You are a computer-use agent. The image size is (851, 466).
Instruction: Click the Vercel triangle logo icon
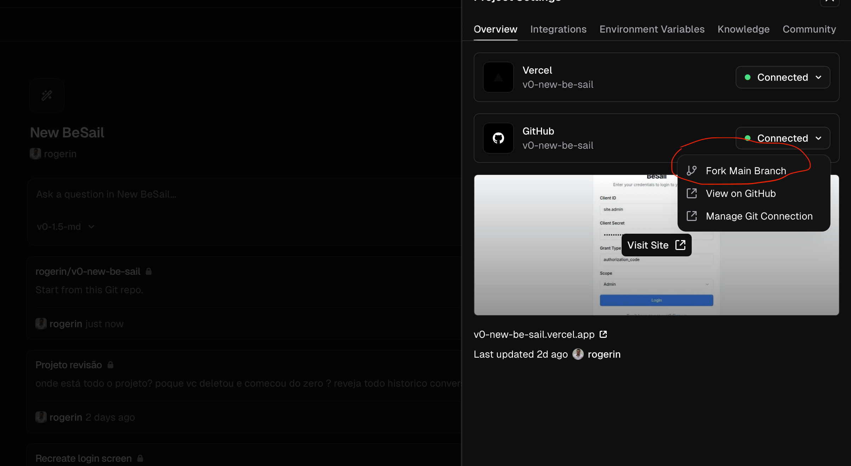(x=498, y=77)
